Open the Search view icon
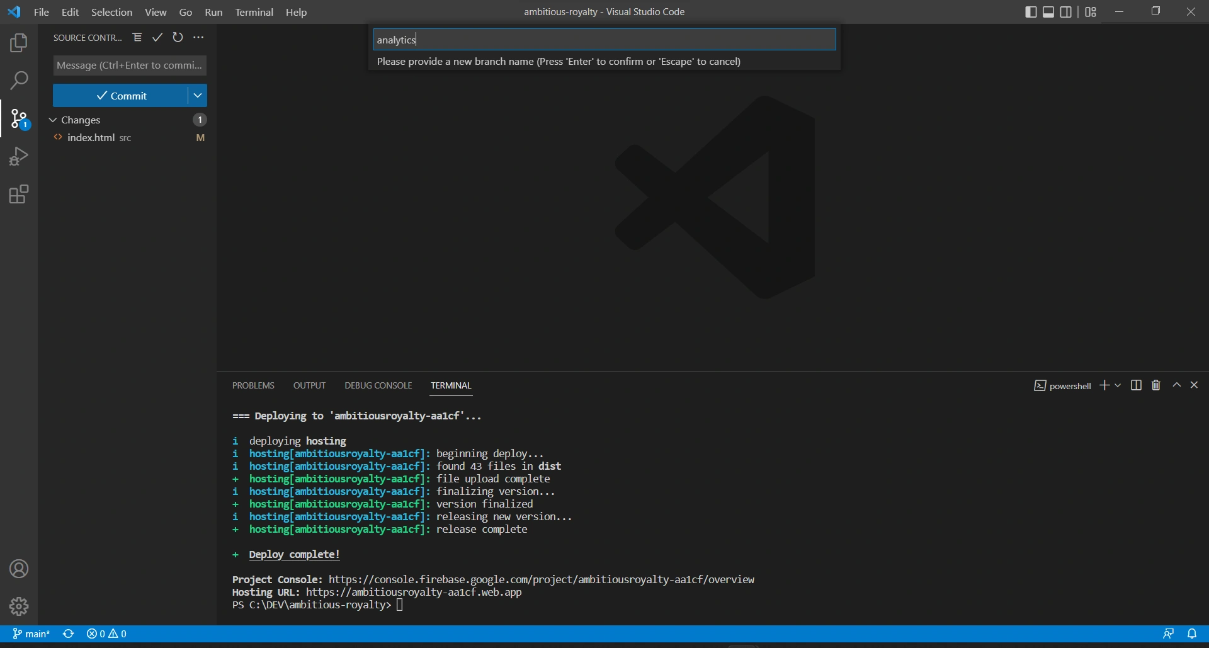 click(19, 81)
